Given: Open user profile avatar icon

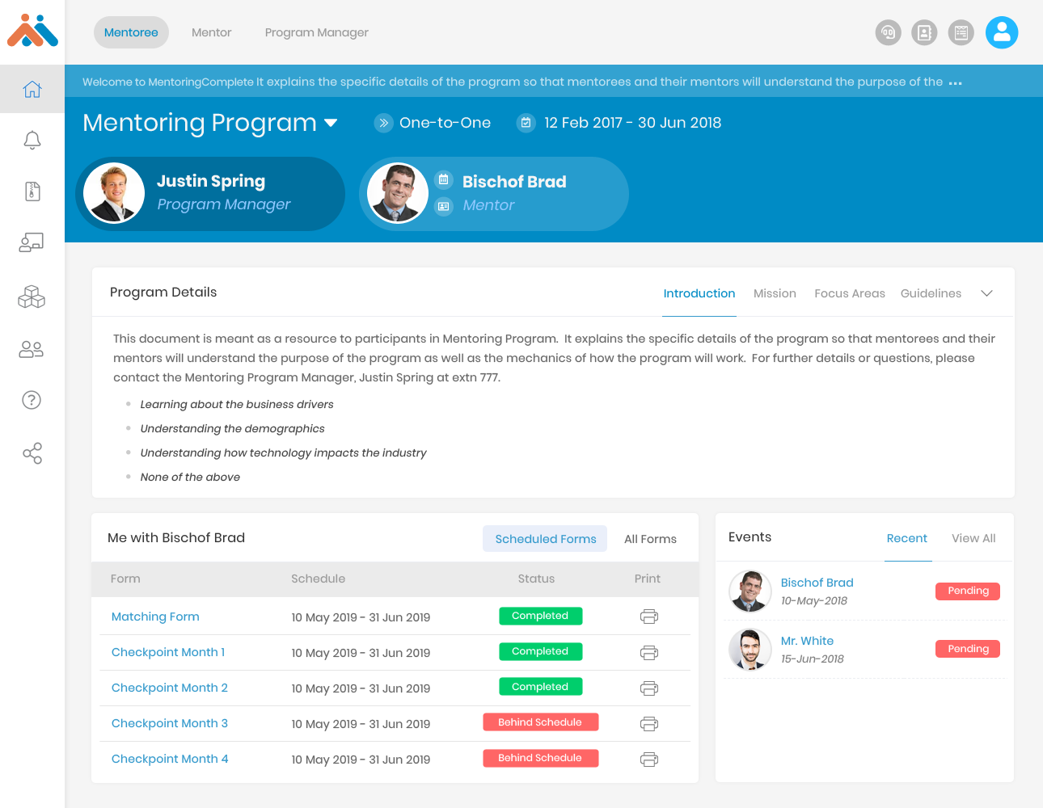Looking at the screenshot, I should point(1001,32).
